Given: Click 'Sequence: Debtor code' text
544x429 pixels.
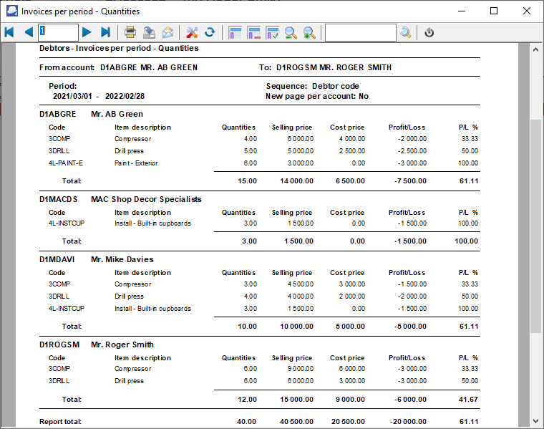Looking at the screenshot, I should (x=313, y=86).
